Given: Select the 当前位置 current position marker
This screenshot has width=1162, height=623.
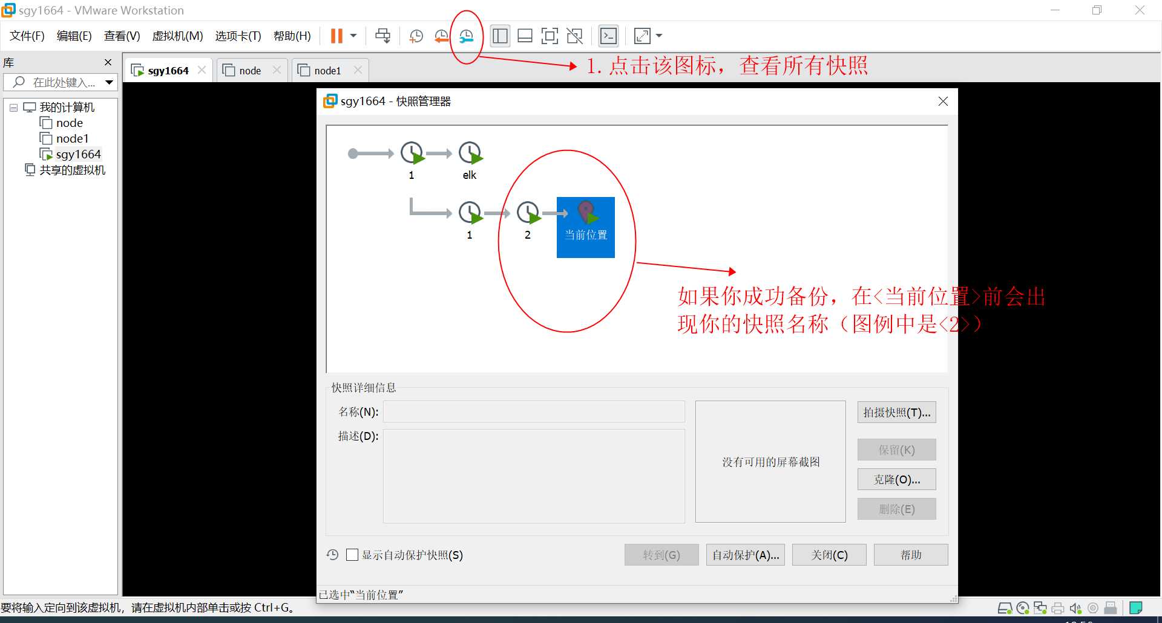Looking at the screenshot, I should 586,227.
